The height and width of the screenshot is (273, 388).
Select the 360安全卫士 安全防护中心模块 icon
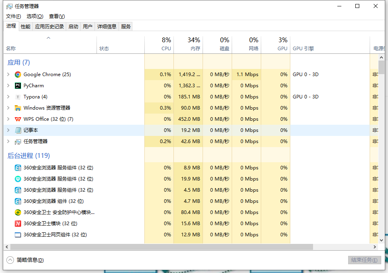[18, 212]
